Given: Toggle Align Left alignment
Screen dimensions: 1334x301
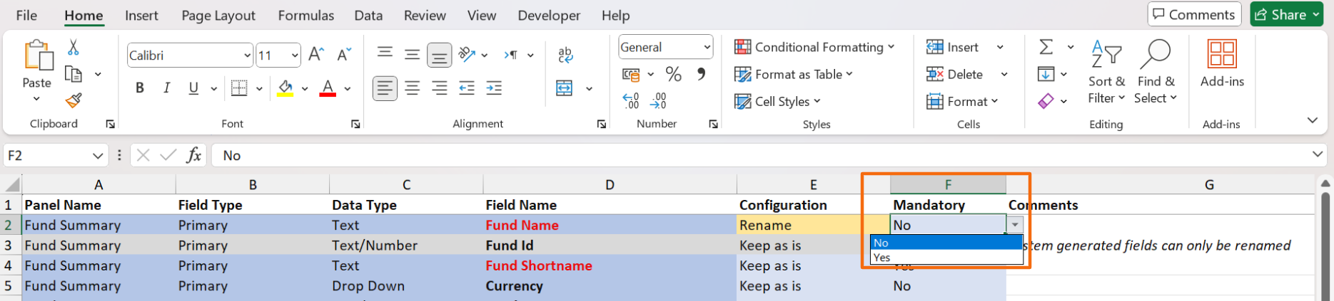Looking at the screenshot, I should 385,88.
